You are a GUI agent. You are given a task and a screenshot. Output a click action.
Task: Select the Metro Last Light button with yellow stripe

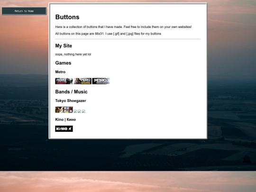pos(82,81)
